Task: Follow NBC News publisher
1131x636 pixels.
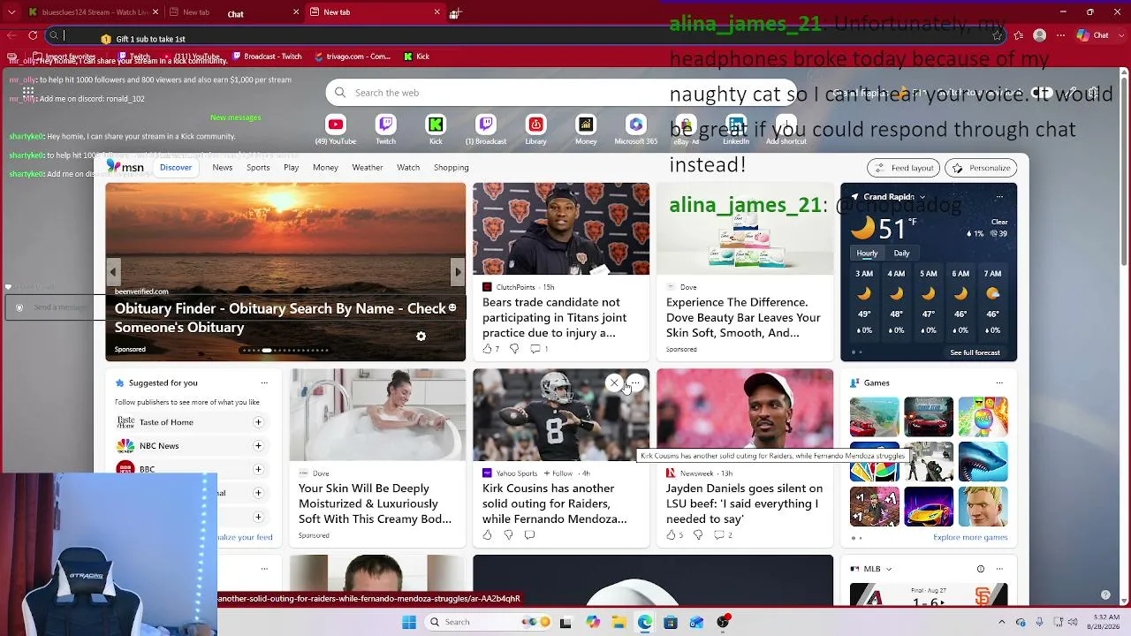Action: [x=258, y=446]
